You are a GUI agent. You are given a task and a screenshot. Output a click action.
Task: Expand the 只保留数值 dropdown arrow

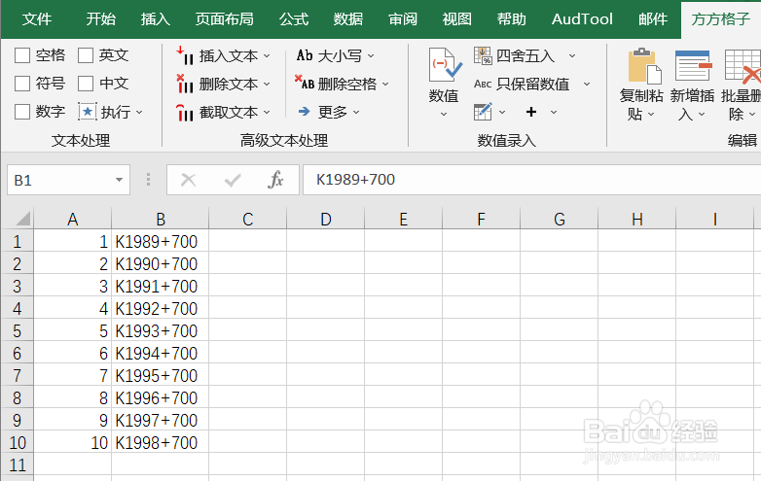(x=587, y=85)
